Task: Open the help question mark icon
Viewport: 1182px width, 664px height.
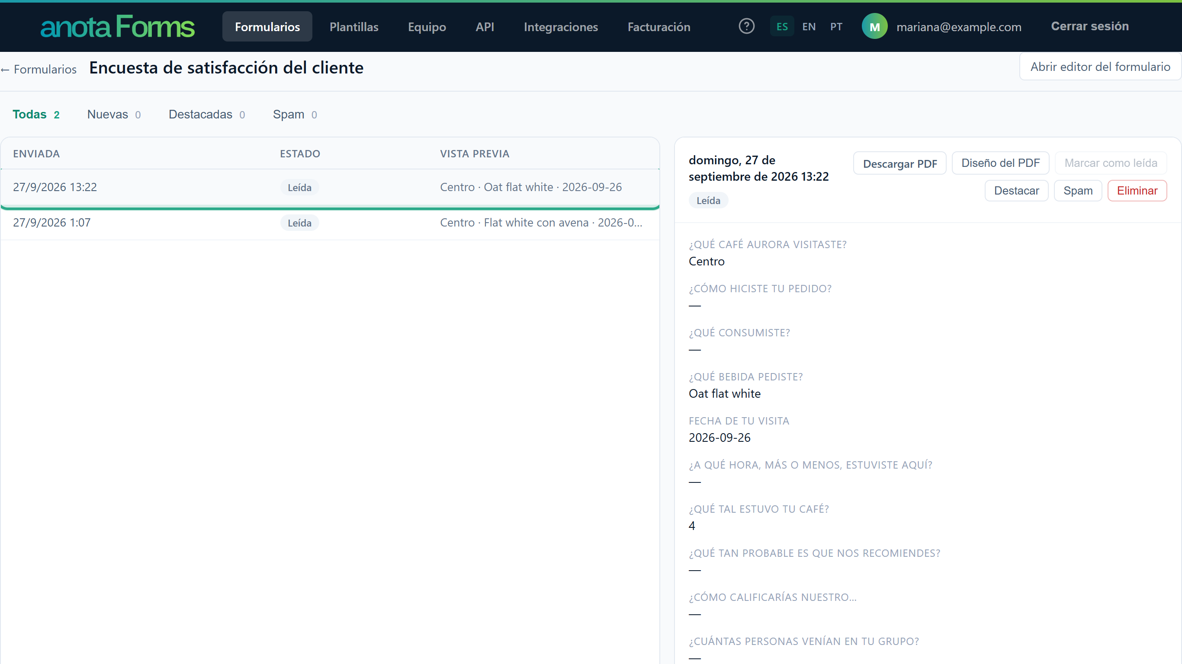Action: click(x=747, y=26)
